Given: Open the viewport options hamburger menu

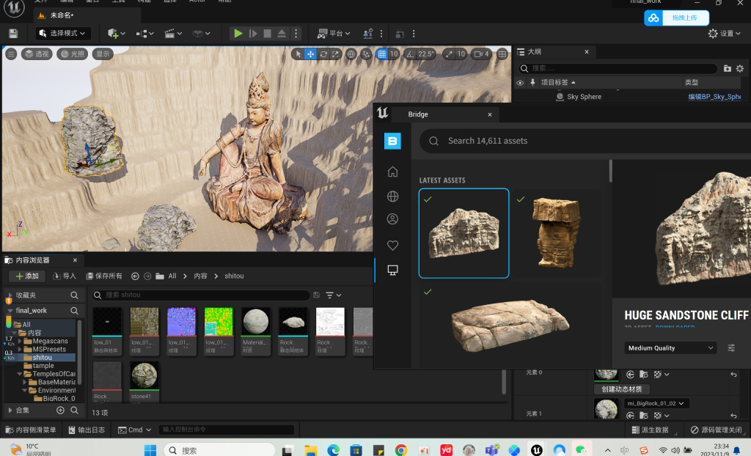Looking at the screenshot, I should click(x=11, y=54).
